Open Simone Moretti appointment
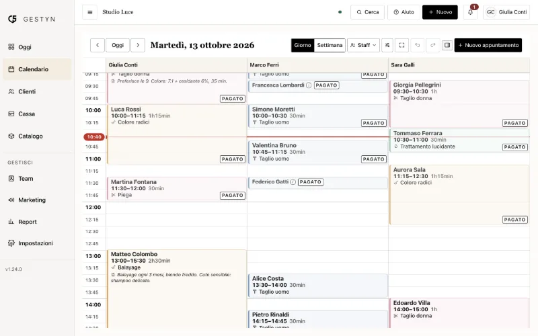The width and height of the screenshot is (538, 336). tap(317, 116)
